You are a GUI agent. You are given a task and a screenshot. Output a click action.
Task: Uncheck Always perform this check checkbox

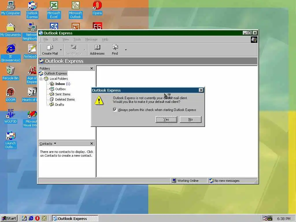pos(115,110)
